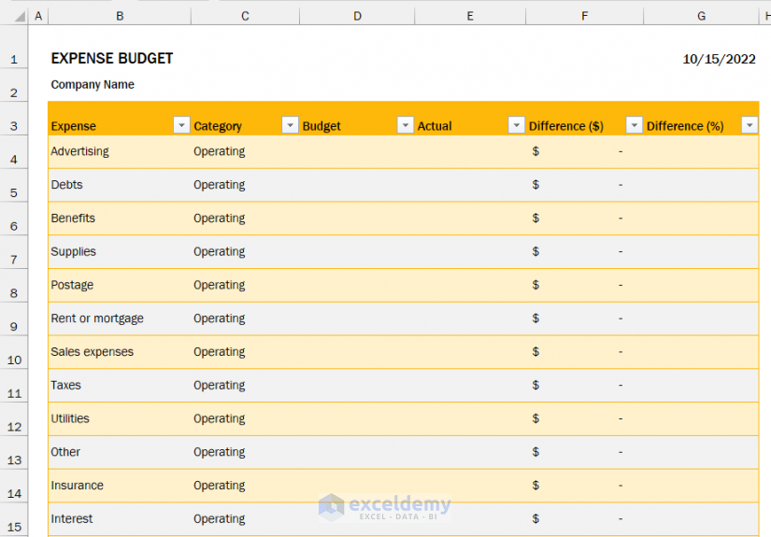Select column G header
Screen dimensions: 771x537
701,16
